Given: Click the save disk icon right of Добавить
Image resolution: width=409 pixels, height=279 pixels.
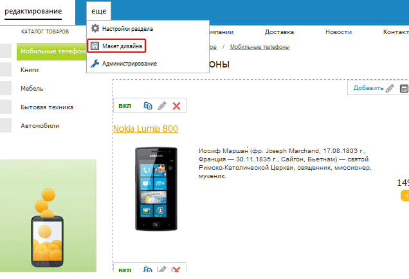Looking at the screenshot, I should (404, 89).
